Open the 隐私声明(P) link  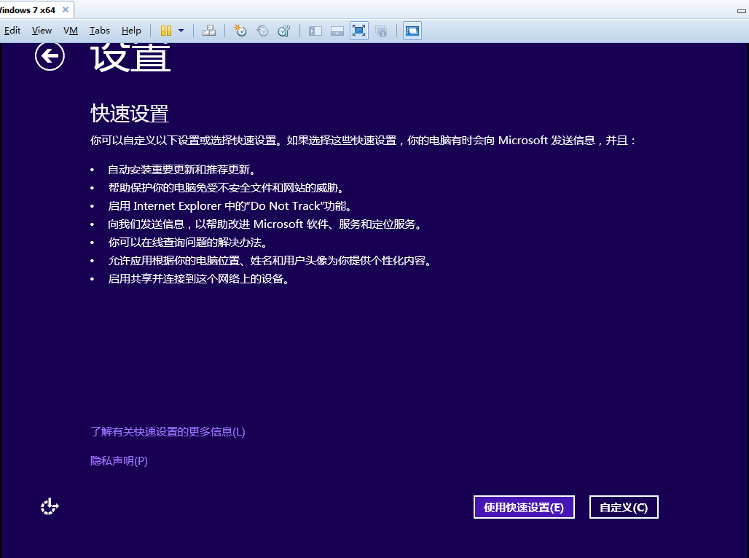pyautogui.click(x=119, y=461)
